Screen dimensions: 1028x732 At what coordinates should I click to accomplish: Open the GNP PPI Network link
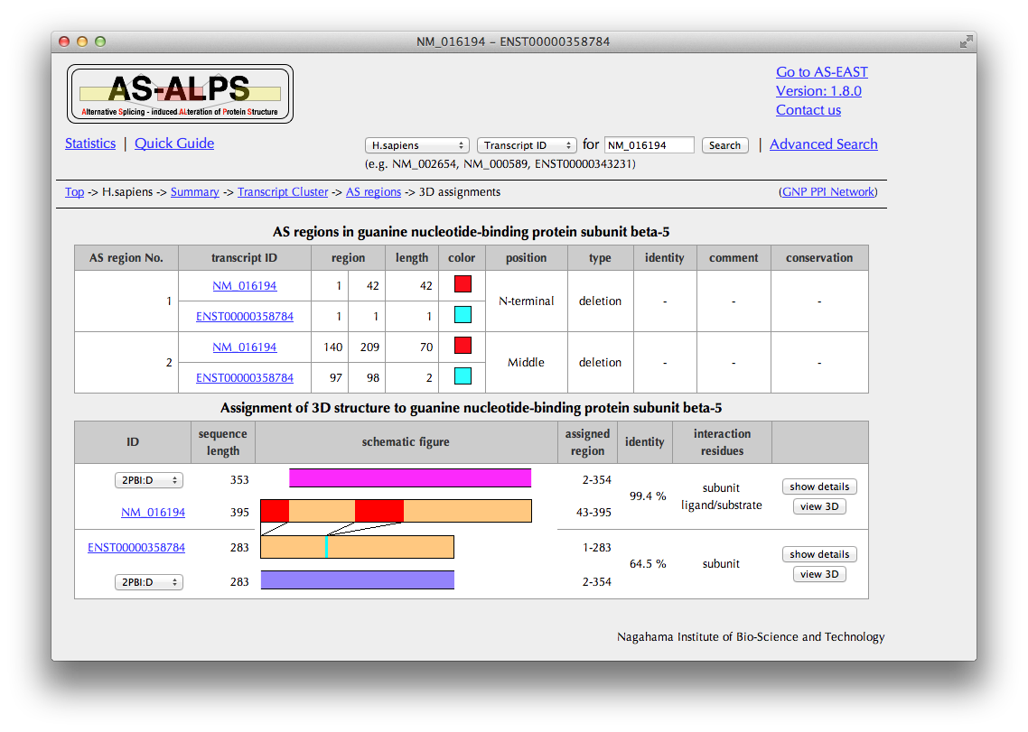click(x=827, y=192)
